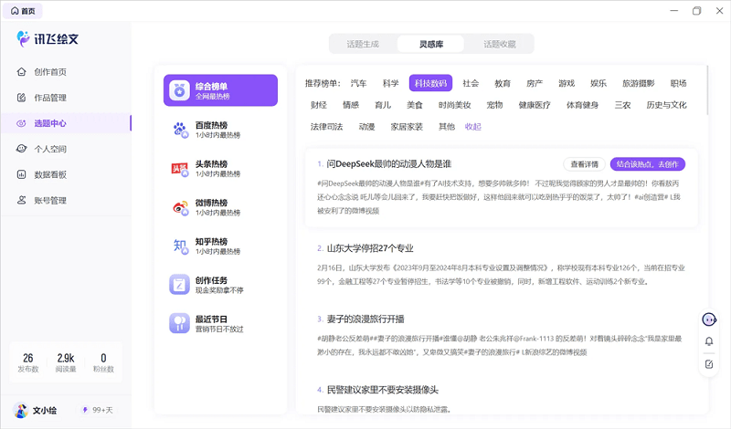Screen dimensions: 731x429
Task: Open 数据看板 from the sidebar
Action: coord(50,174)
